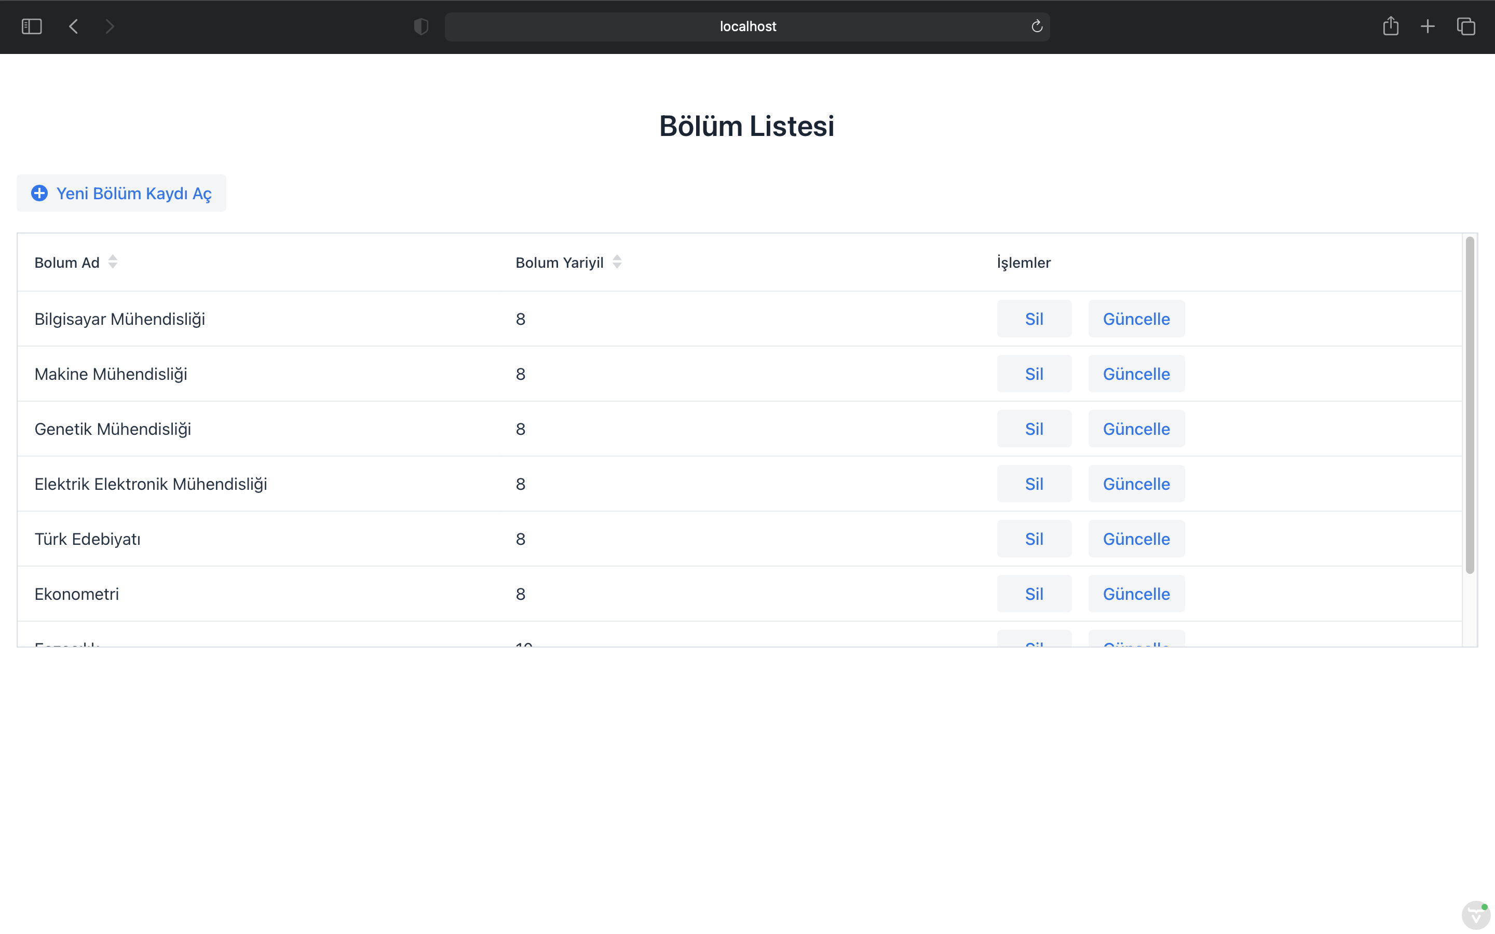1495x934 pixels.
Task: Show tab overview icon
Action: point(1466,26)
